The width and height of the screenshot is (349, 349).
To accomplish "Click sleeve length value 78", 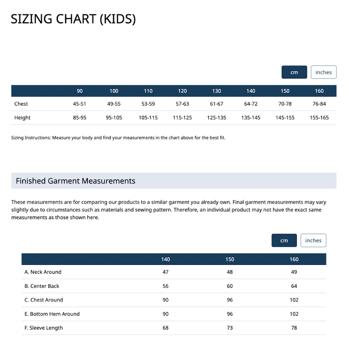I will pyautogui.click(x=294, y=328).
